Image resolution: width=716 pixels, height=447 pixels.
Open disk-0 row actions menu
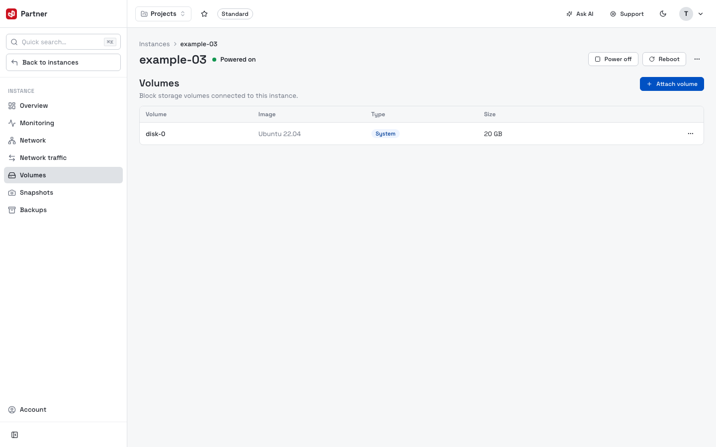(x=691, y=134)
